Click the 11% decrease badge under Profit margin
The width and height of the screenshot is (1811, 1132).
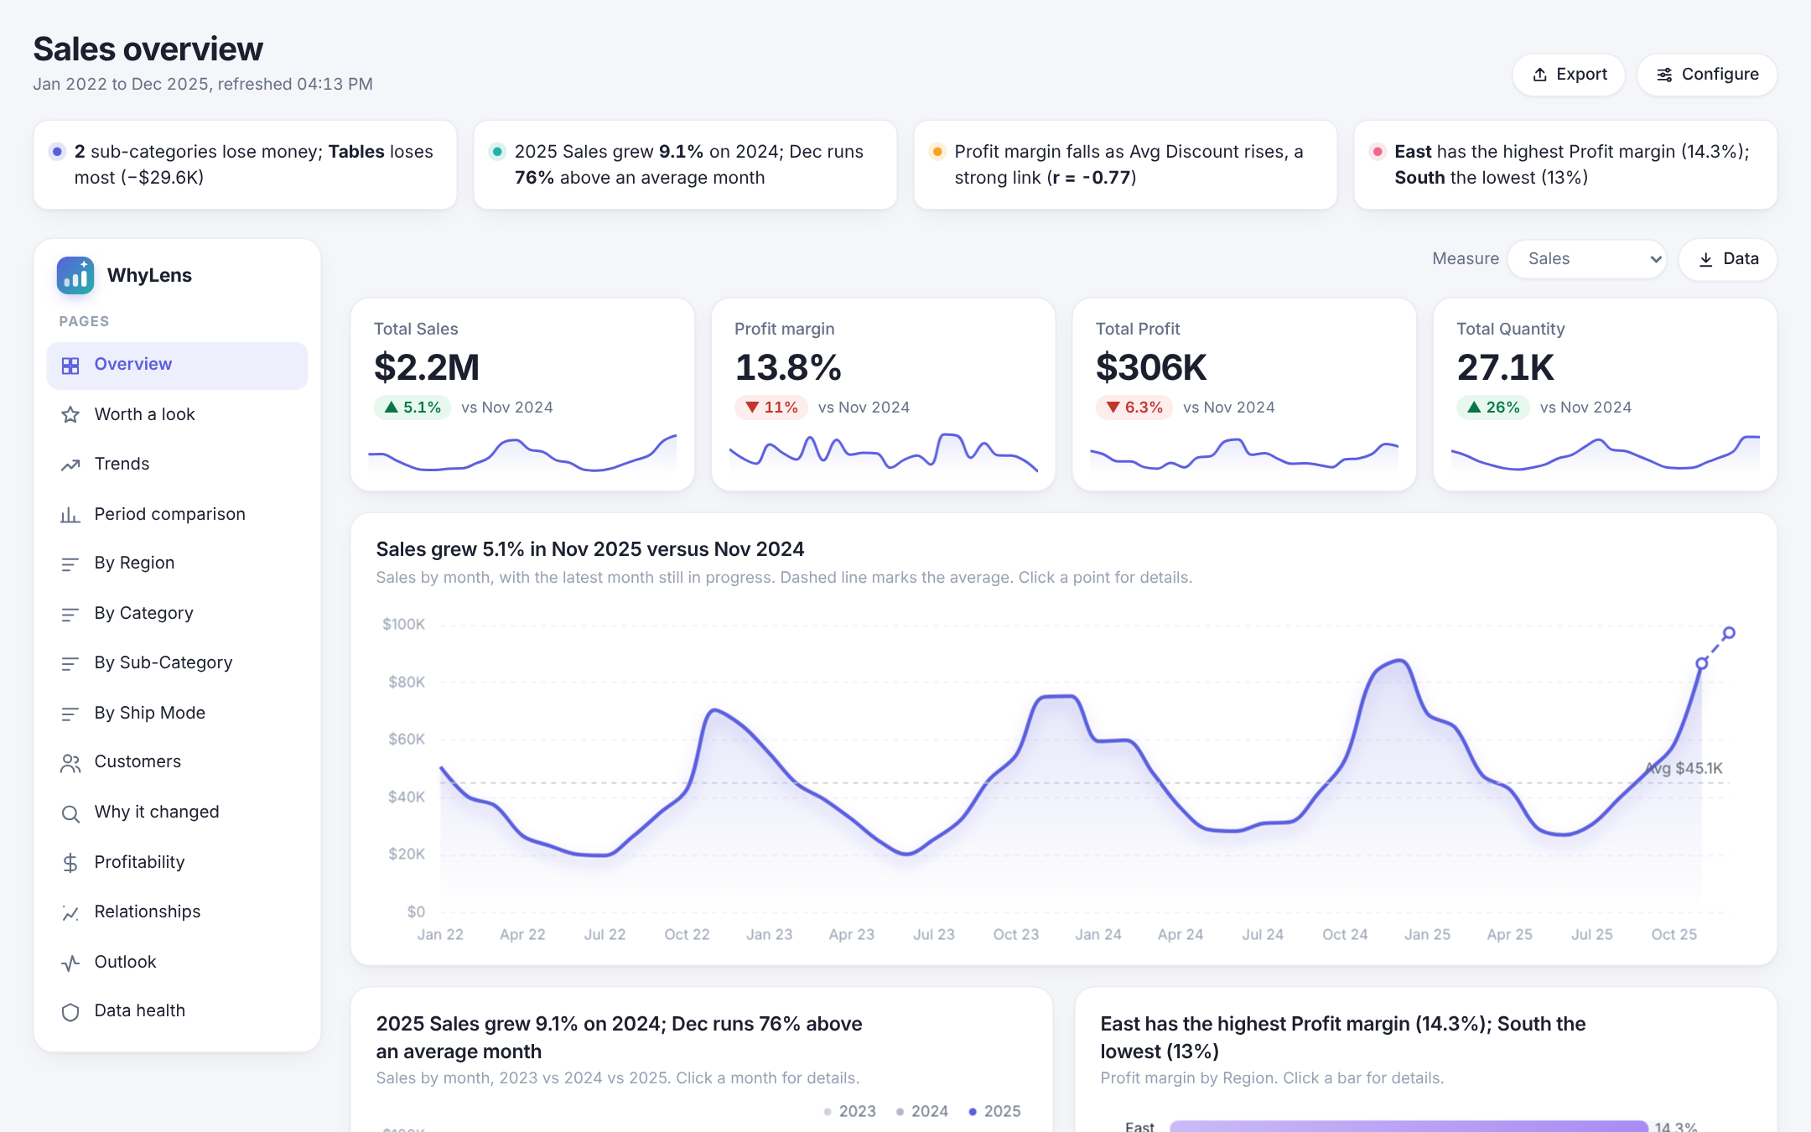(771, 408)
